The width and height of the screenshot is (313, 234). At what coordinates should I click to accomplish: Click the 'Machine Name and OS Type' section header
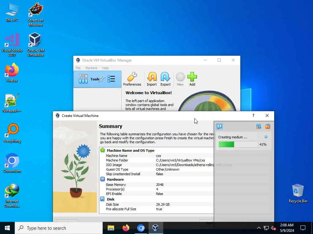[x=131, y=151]
